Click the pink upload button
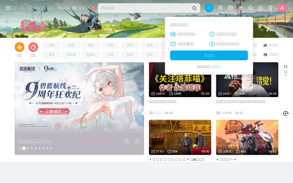293x183 pixels. (282, 8)
